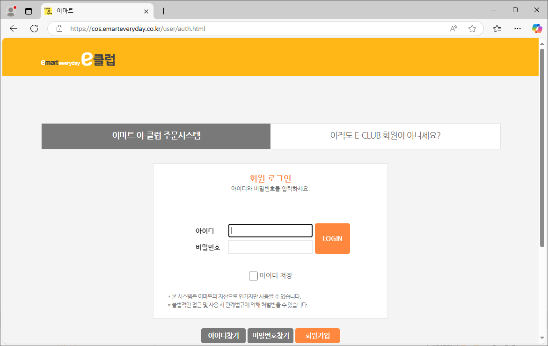Image resolution: width=548 pixels, height=346 pixels.
Task: Add page to favorites with star icon
Action: tap(472, 29)
